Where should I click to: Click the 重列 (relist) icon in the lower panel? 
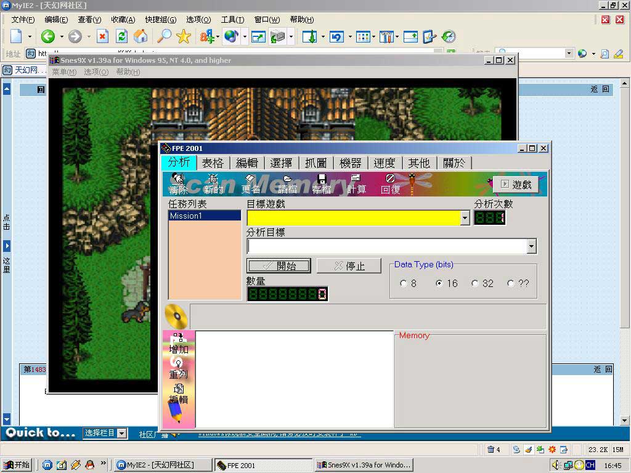pyautogui.click(x=178, y=369)
